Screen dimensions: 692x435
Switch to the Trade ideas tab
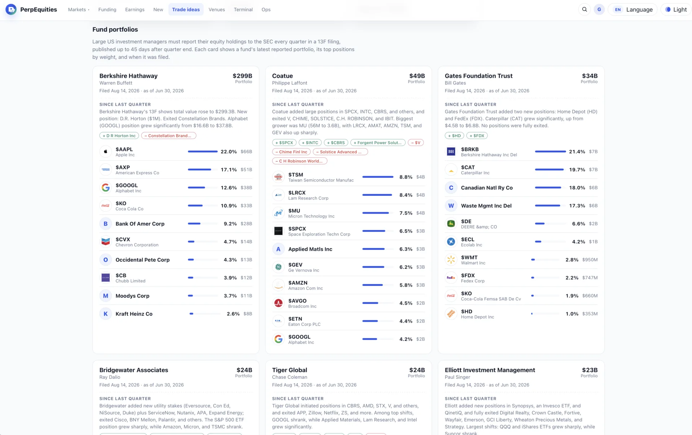(x=186, y=9)
